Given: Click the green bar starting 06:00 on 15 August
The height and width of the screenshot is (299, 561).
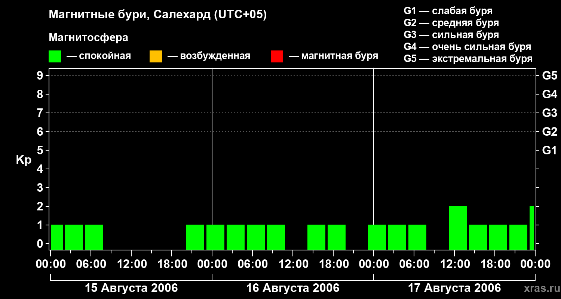Looking at the screenshot, I should 94,237.
